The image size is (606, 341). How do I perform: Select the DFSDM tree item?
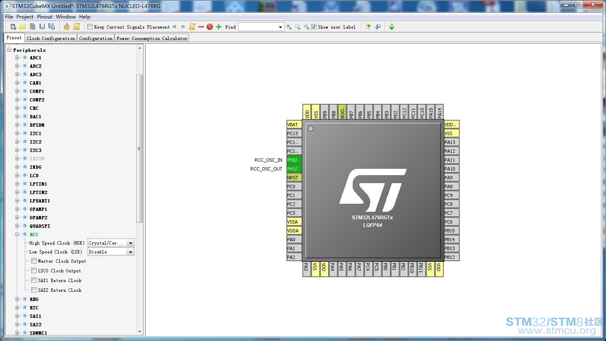(x=37, y=125)
